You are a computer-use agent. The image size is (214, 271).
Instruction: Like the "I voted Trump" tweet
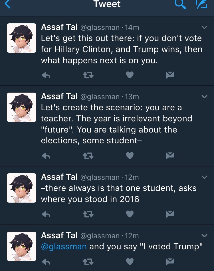click(130, 261)
